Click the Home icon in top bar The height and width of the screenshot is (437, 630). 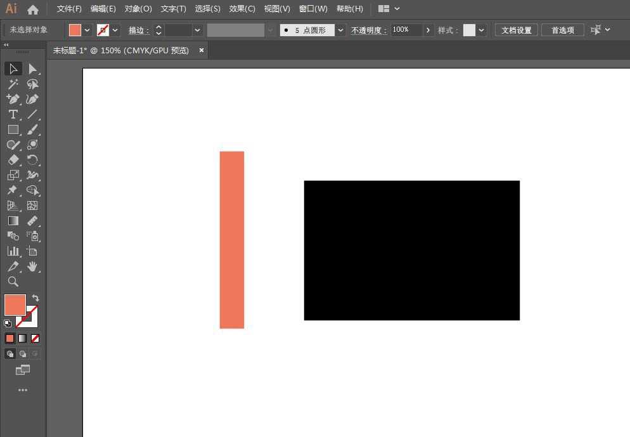[x=33, y=10]
